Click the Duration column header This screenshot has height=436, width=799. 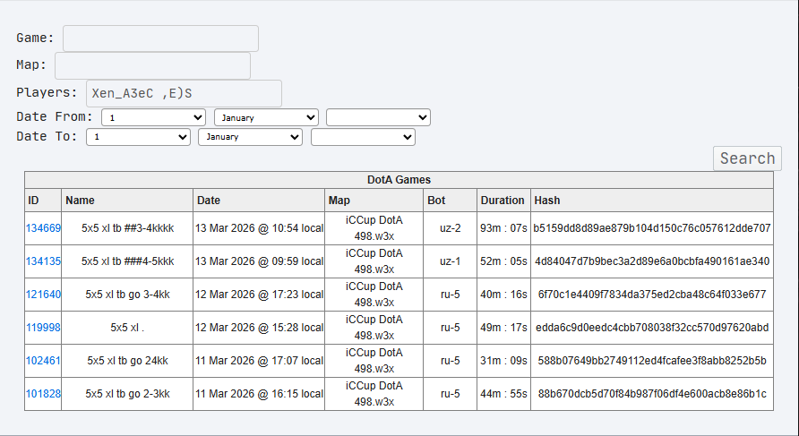(x=503, y=201)
